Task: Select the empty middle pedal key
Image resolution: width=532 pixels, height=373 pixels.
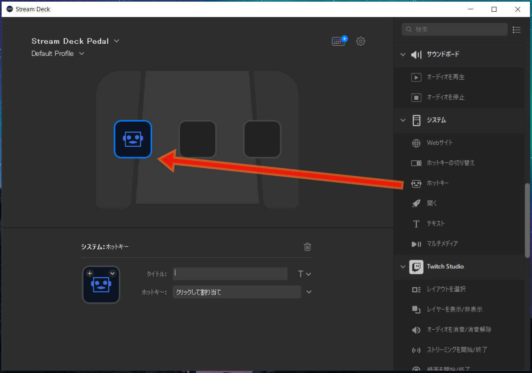Action: (198, 139)
